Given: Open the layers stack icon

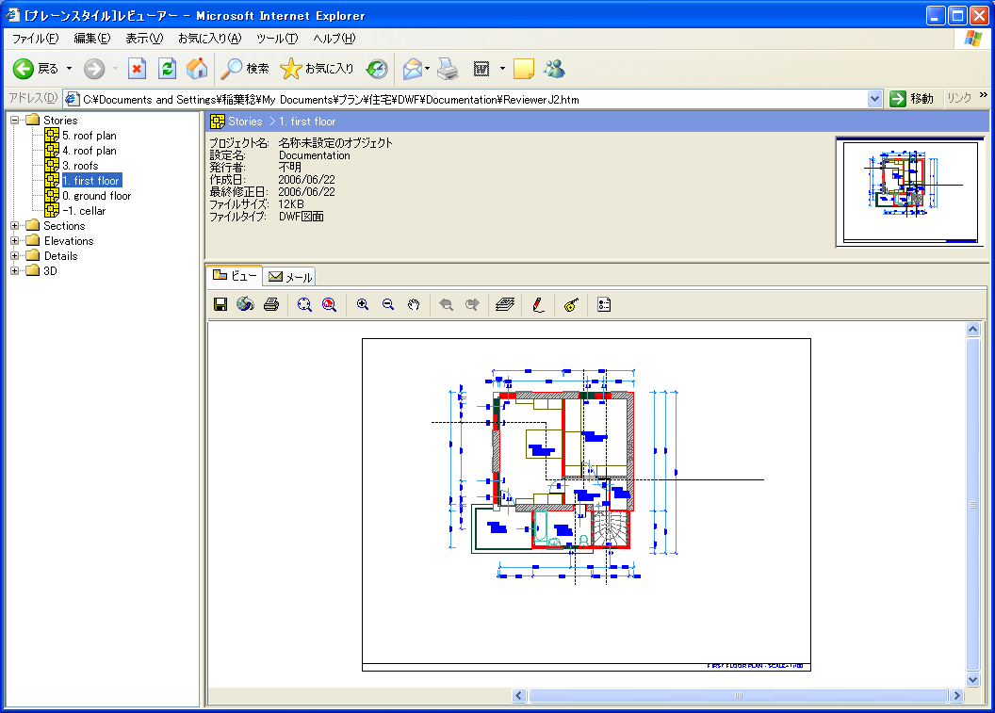Looking at the screenshot, I should point(505,304).
